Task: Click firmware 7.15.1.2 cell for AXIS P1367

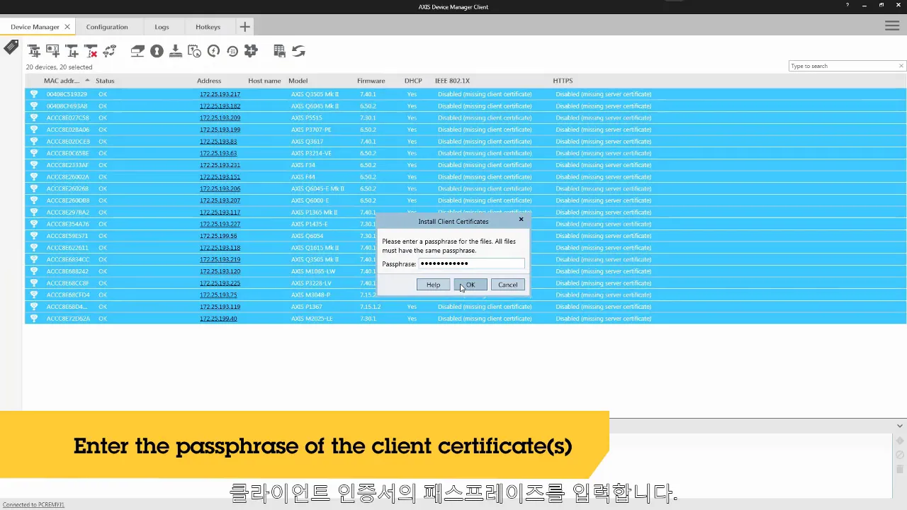Action: [370, 307]
